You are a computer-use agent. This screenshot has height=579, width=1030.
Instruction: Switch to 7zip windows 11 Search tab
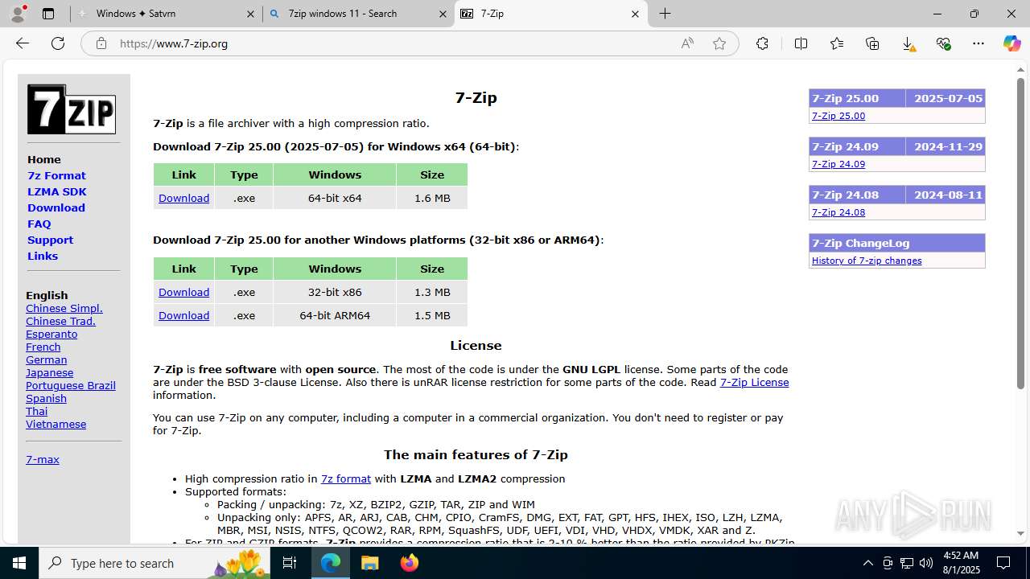pos(358,14)
